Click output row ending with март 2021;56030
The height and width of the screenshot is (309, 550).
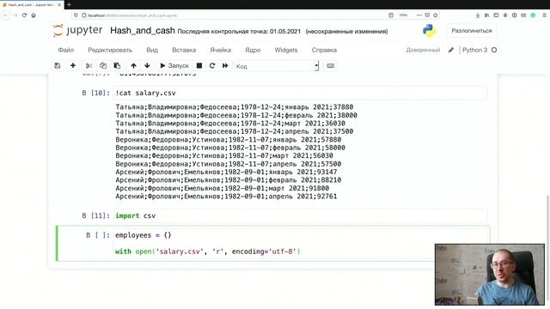(224, 156)
